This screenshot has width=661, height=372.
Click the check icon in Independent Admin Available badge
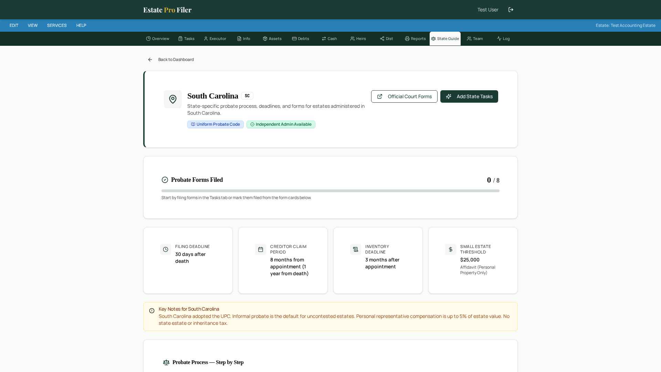pyautogui.click(x=252, y=124)
